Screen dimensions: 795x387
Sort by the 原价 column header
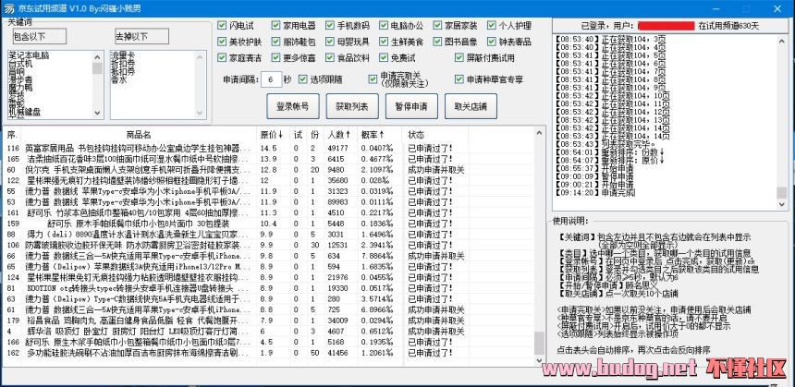[x=273, y=135]
